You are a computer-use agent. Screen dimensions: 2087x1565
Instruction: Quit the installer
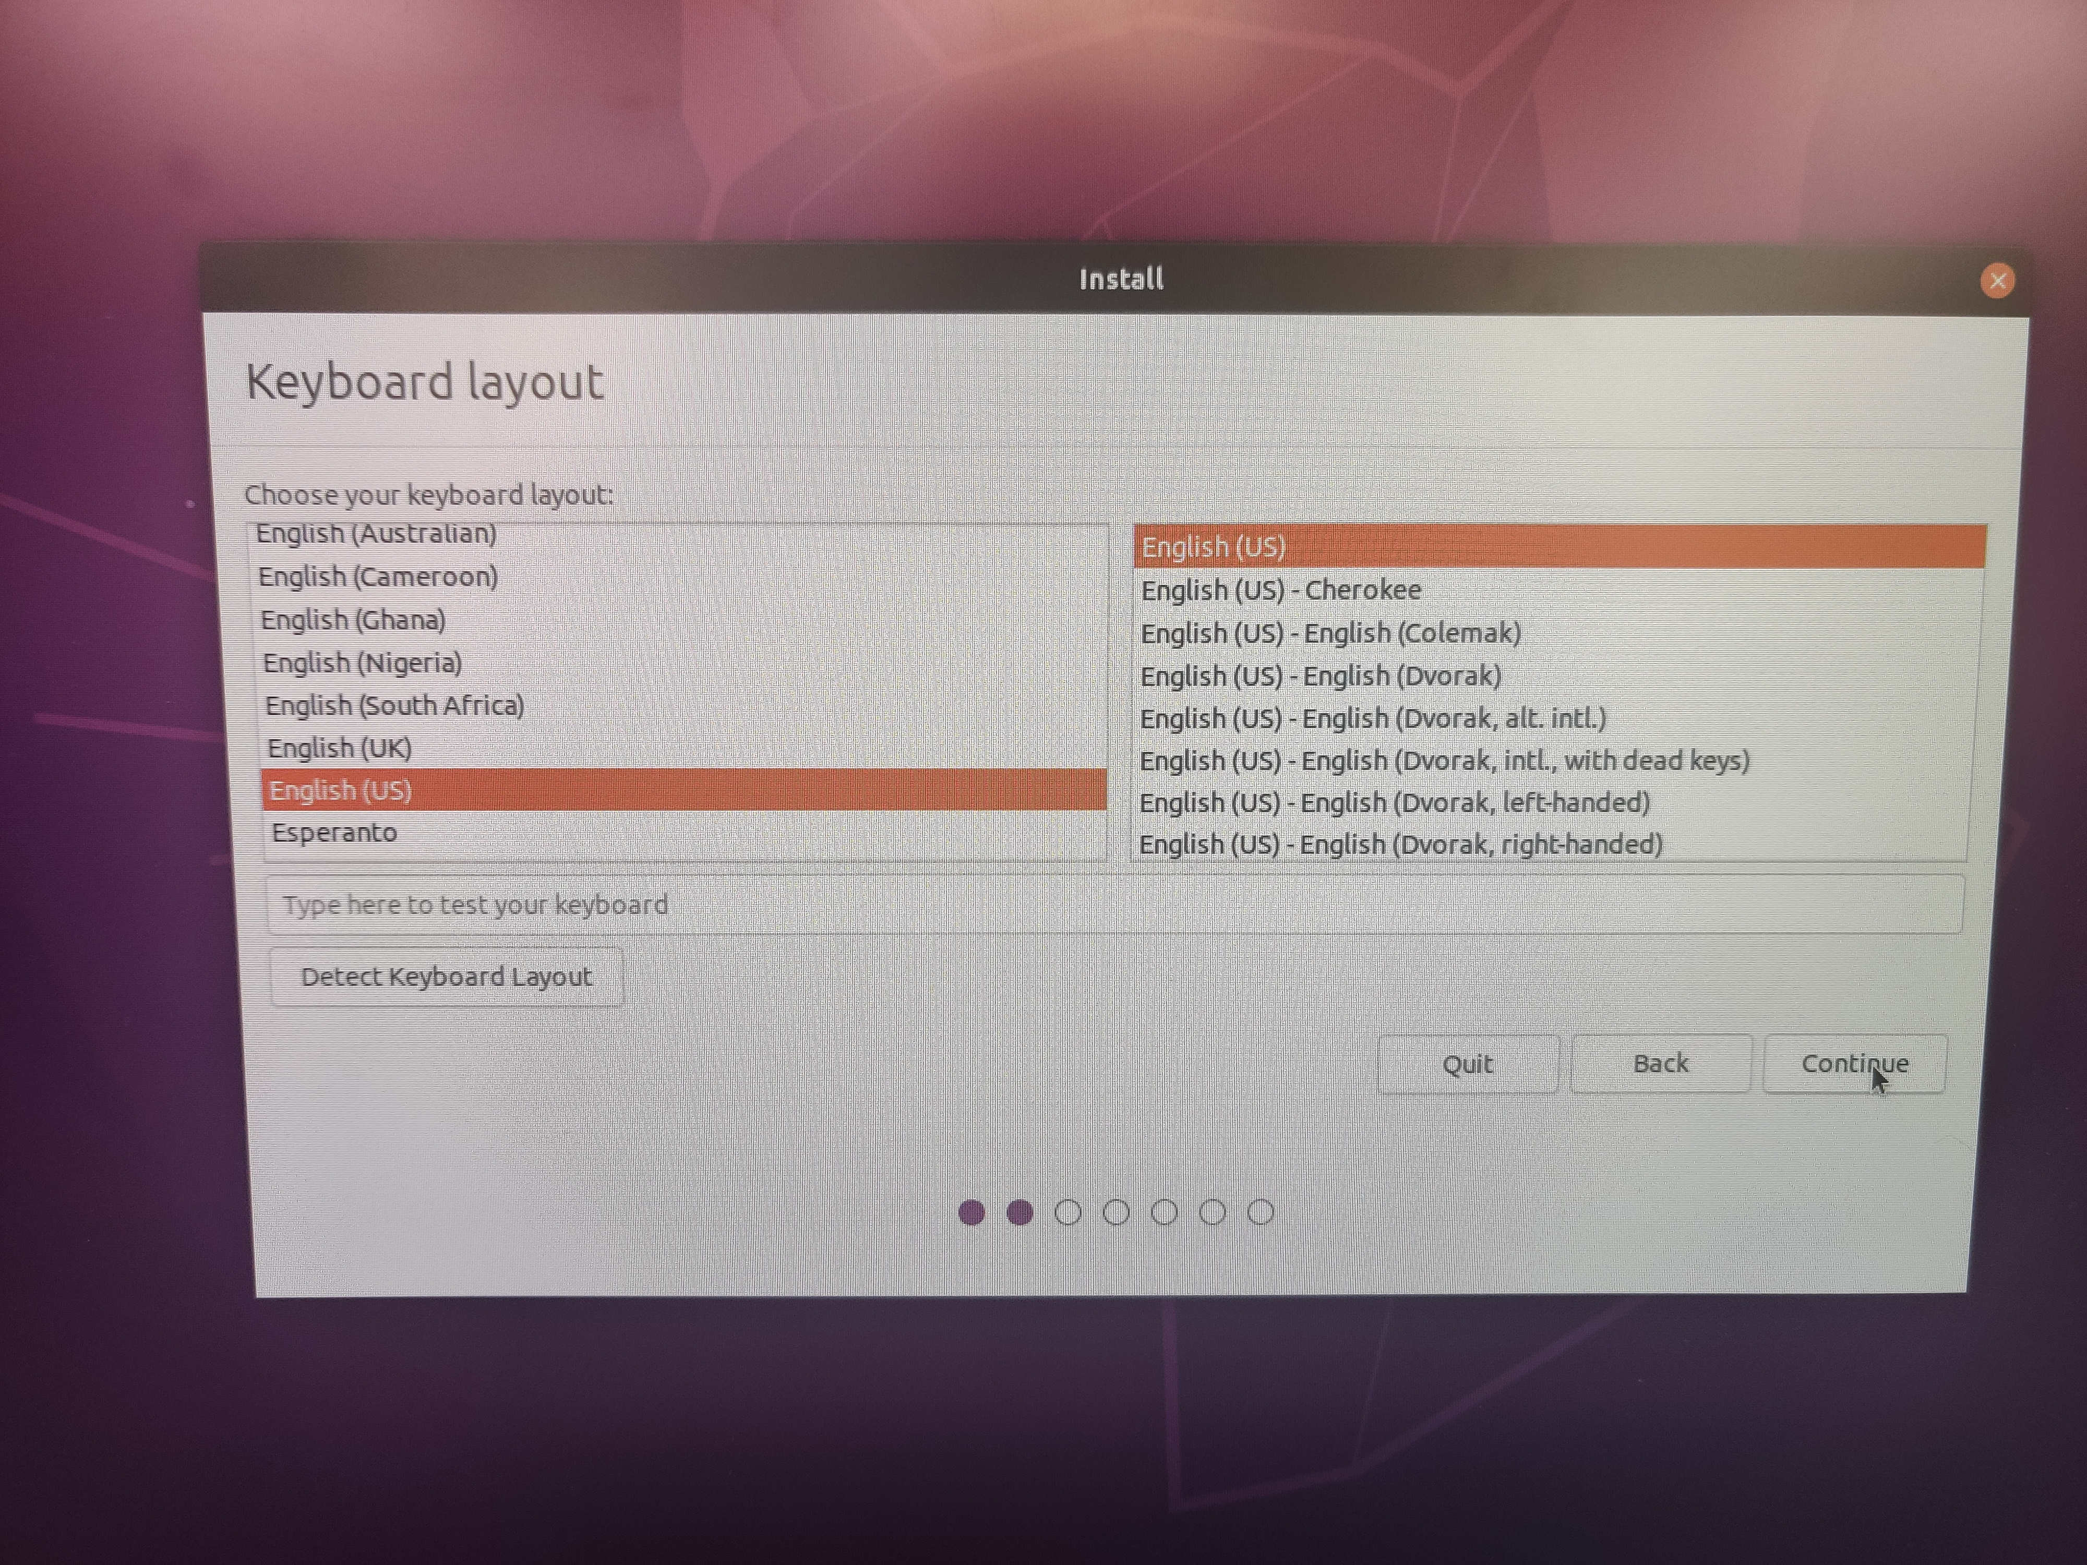[1467, 1065]
